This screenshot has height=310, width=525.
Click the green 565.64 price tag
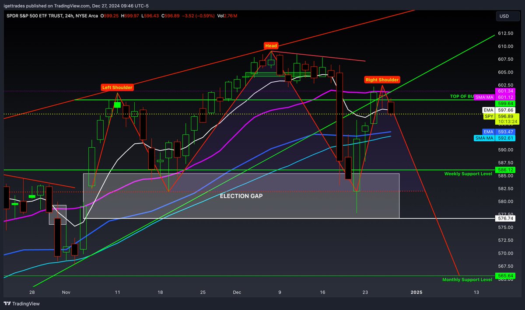tap(505, 276)
